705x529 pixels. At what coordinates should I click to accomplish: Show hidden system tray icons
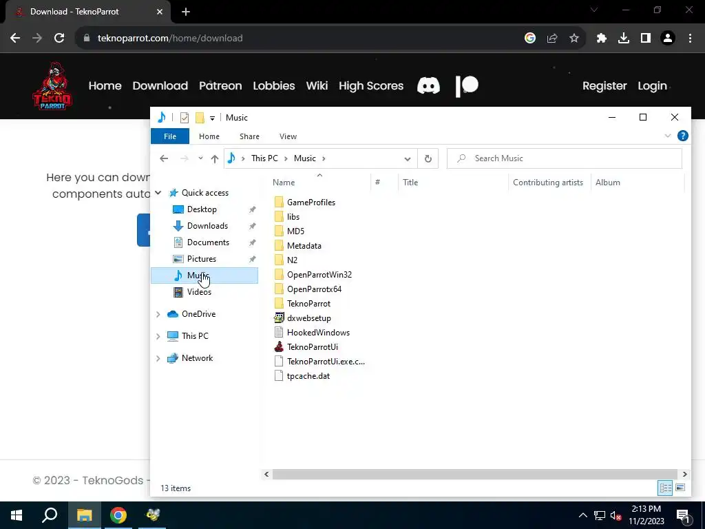click(x=582, y=515)
